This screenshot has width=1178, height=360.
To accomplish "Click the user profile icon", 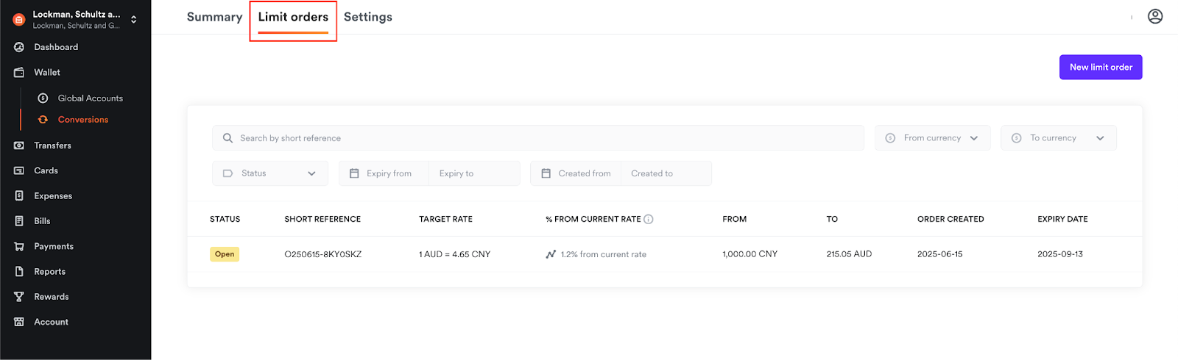I will tap(1154, 16).
